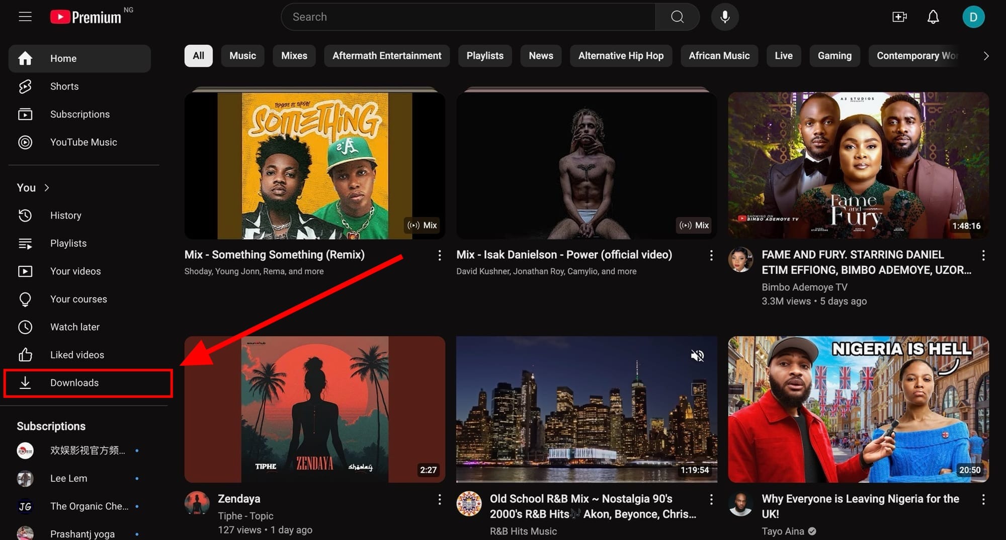The height and width of the screenshot is (540, 1006).
Task: Open options for Leaving Nigeria video
Action: click(x=983, y=499)
